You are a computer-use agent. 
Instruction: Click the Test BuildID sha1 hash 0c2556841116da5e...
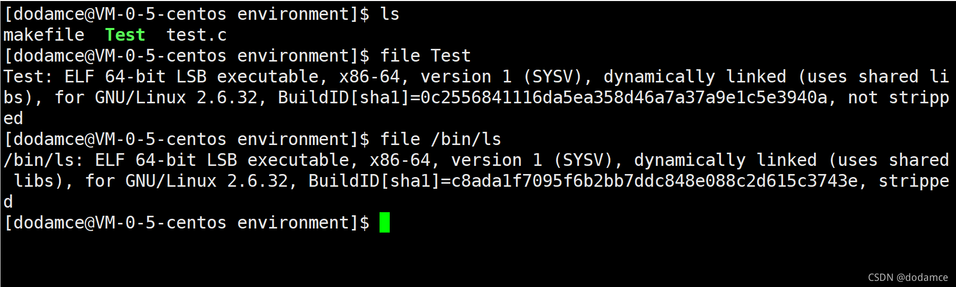[624, 98]
